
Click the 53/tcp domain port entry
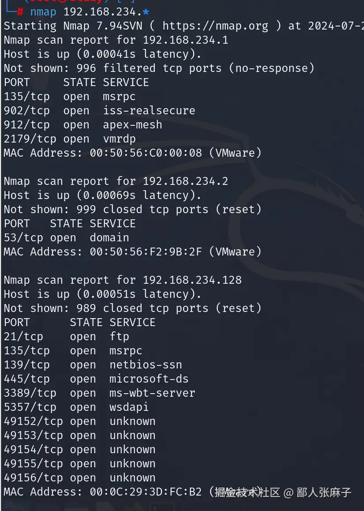pyautogui.click(x=66, y=238)
